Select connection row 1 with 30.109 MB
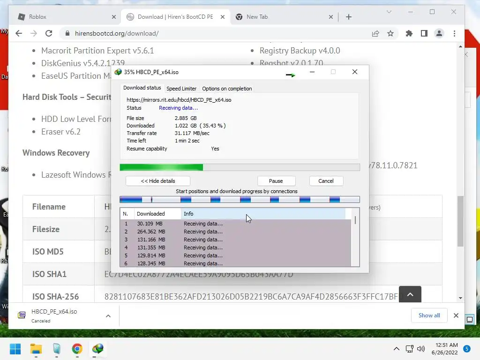This screenshot has height=360, width=480. coord(236,224)
